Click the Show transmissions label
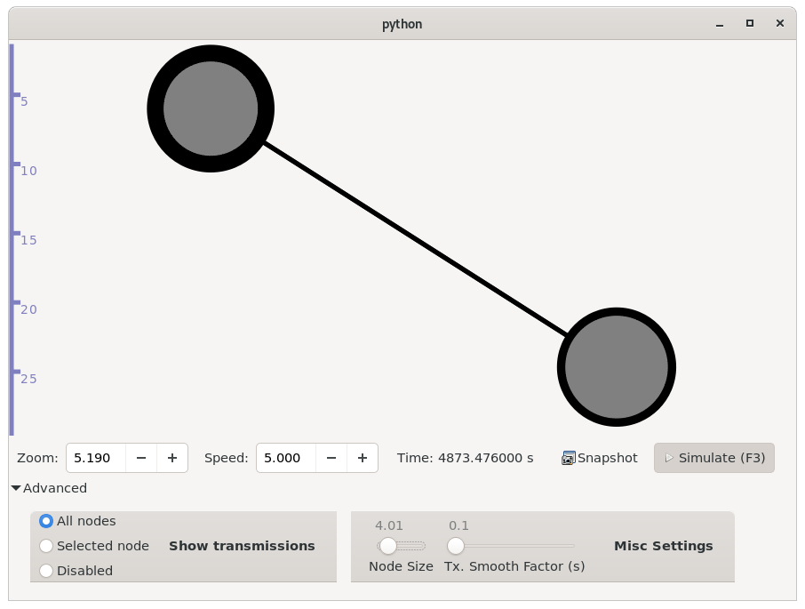 point(242,546)
